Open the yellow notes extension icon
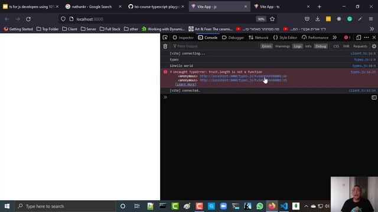The width and height of the screenshot is (378, 212). tap(328, 19)
